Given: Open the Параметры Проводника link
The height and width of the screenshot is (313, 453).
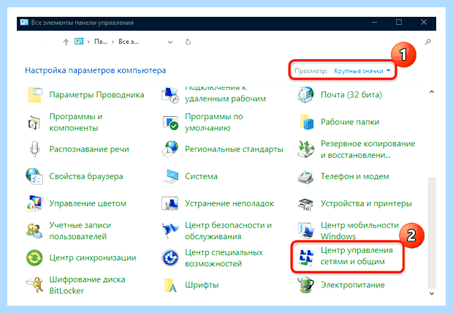Looking at the screenshot, I should click(96, 94).
